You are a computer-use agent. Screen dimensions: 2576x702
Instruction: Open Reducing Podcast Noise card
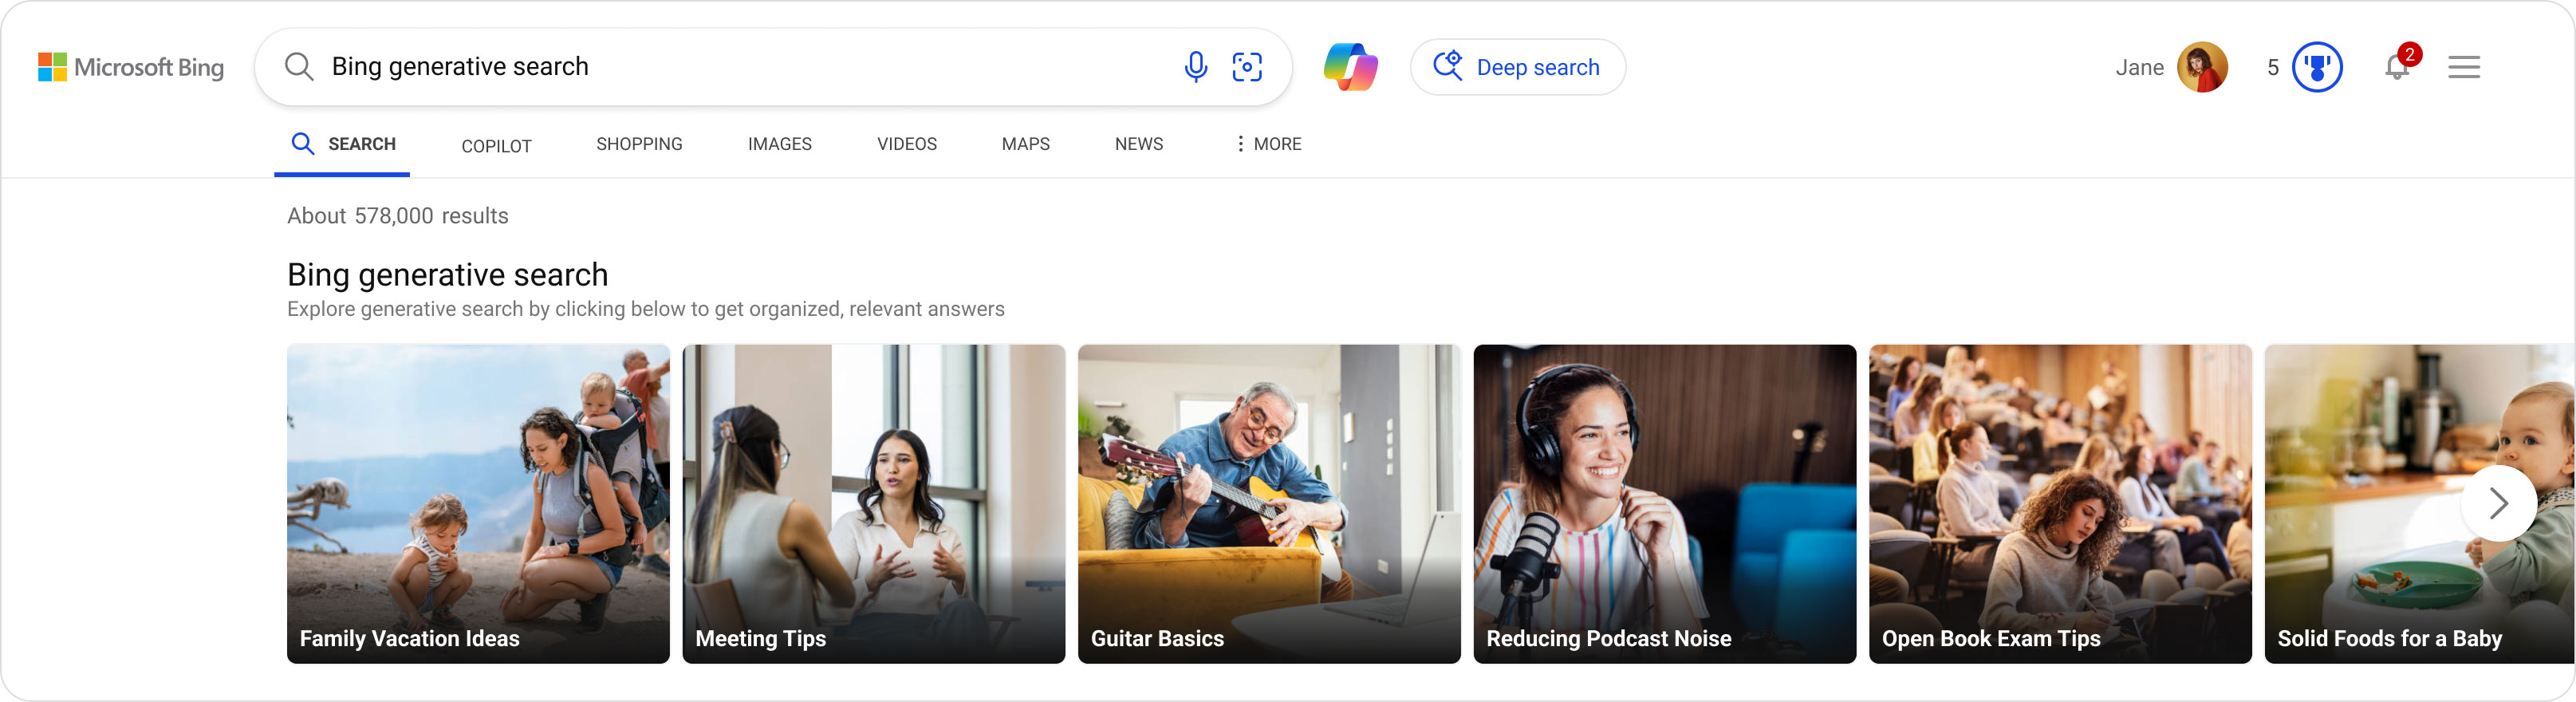point(1664,503)
